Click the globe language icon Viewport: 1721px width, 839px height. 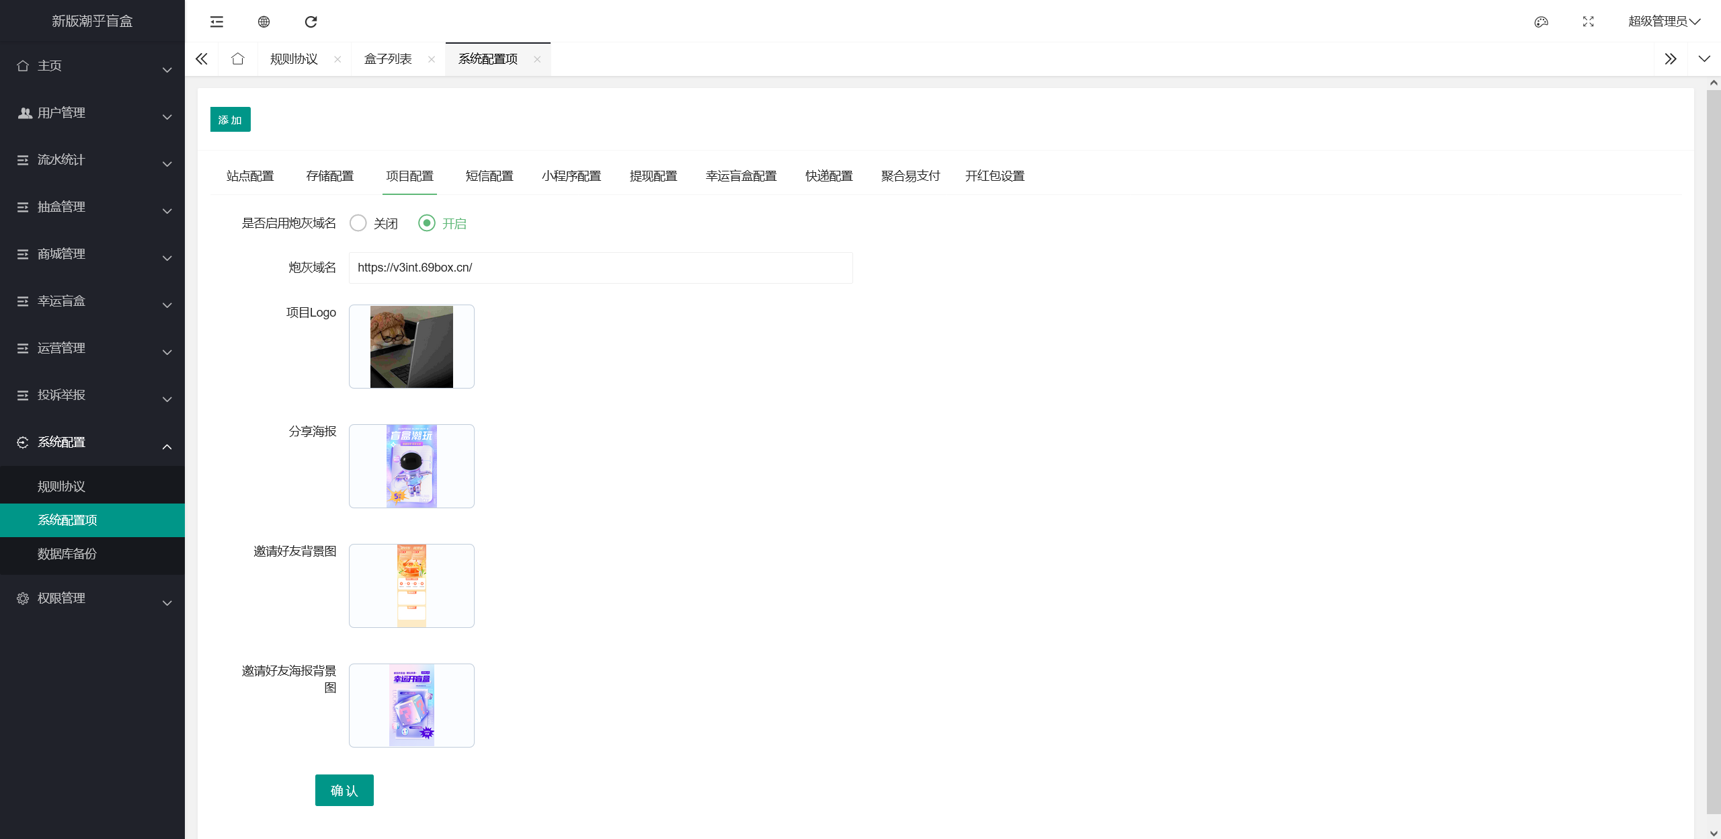tap(264, 22)
